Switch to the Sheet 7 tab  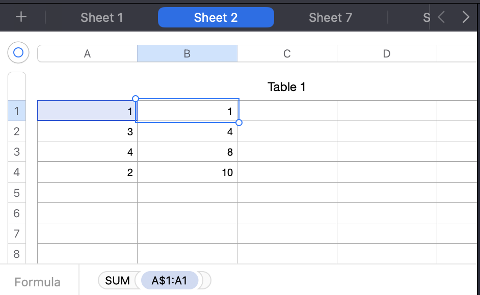(x=330, y=17)
